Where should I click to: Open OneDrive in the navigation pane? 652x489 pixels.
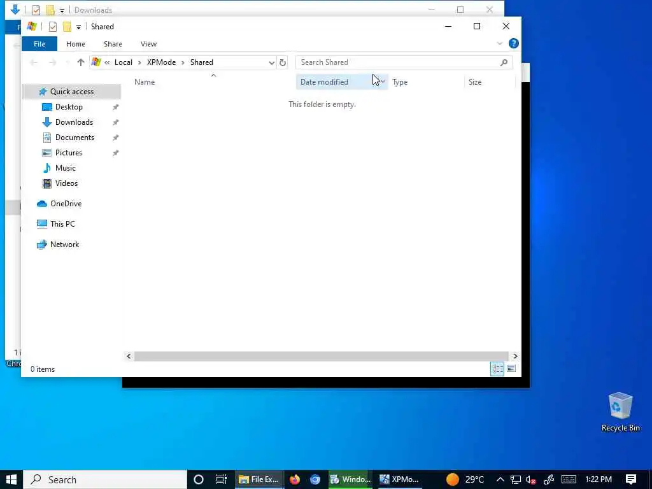pyautogui.click(x=66, y=204)
